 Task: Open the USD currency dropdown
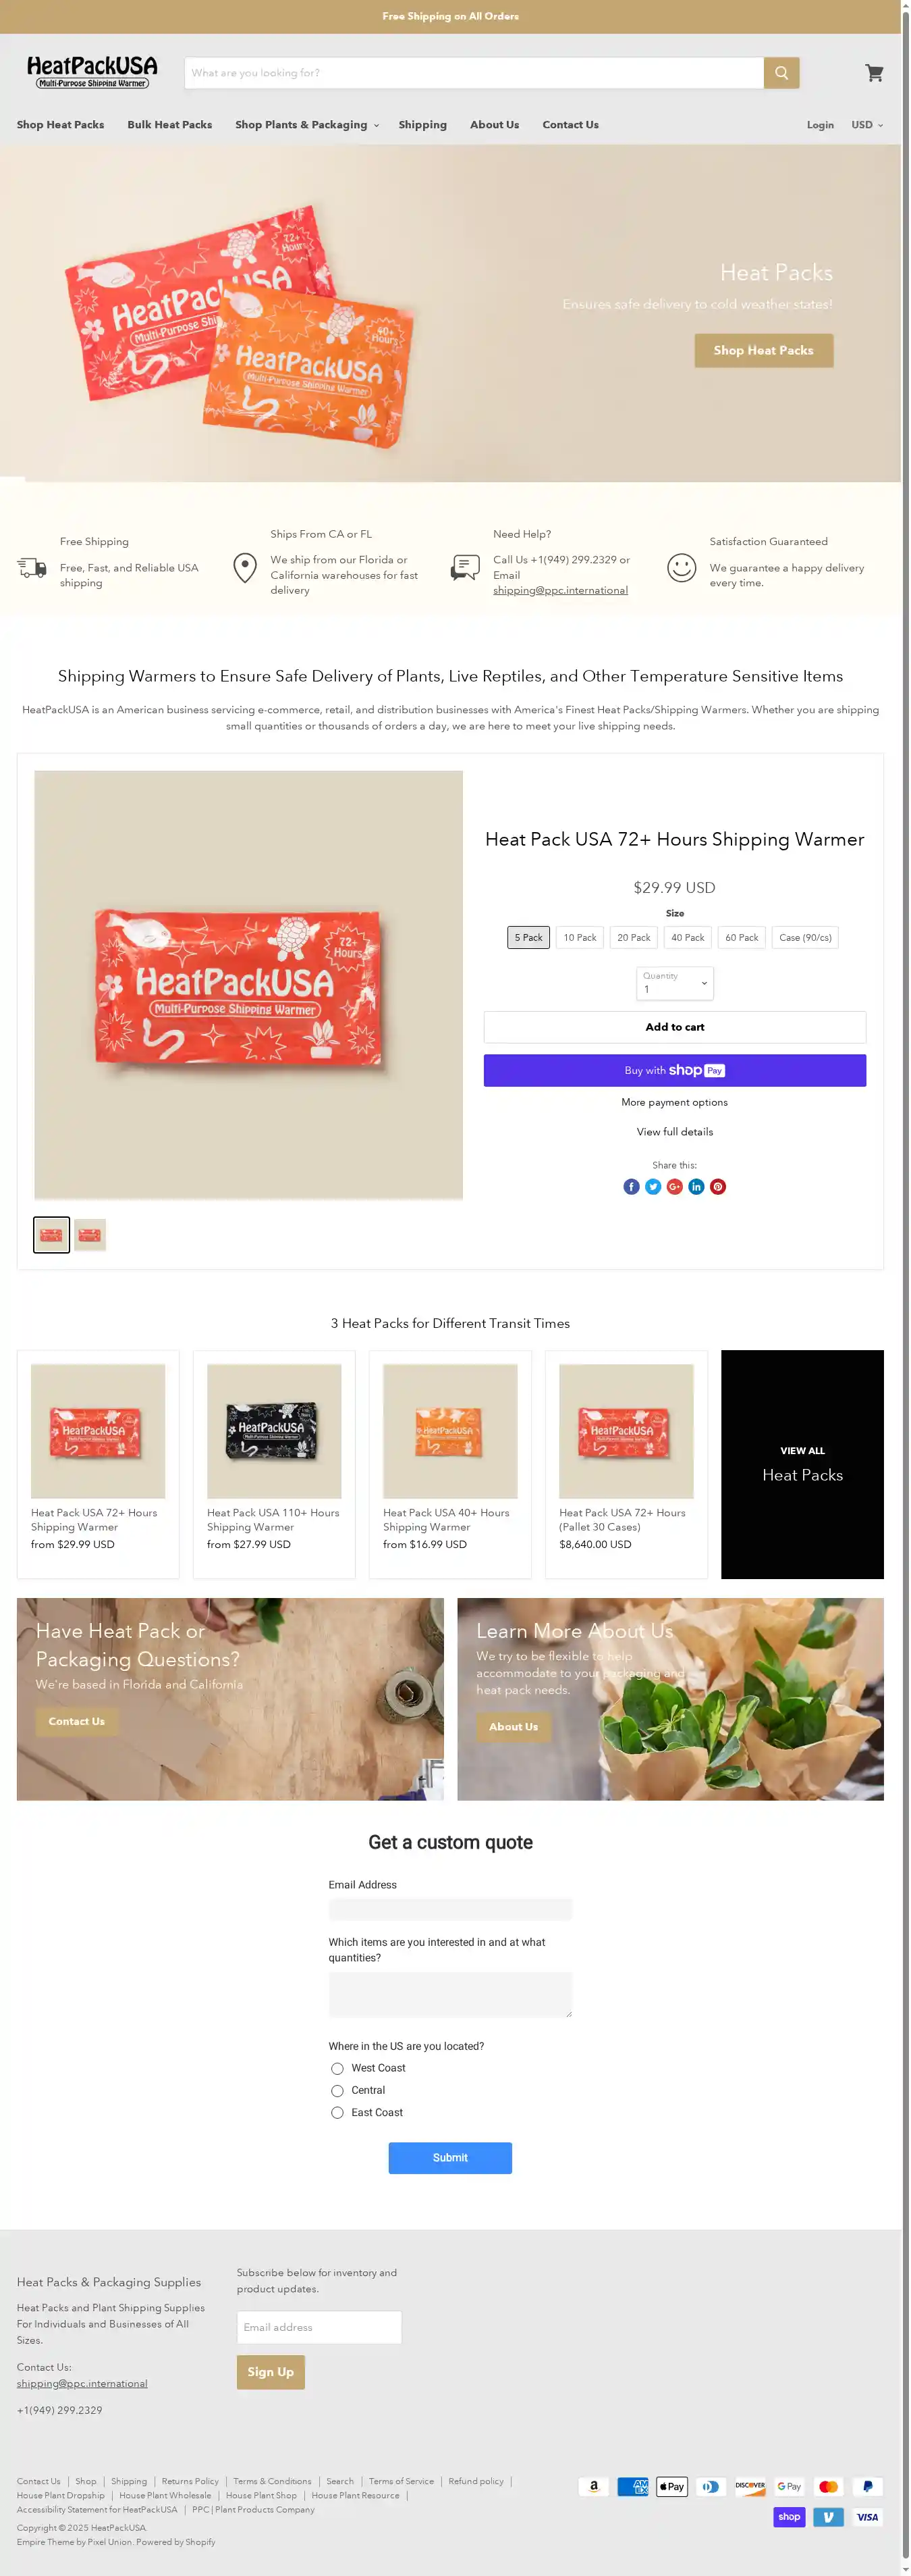click(867, 125)
